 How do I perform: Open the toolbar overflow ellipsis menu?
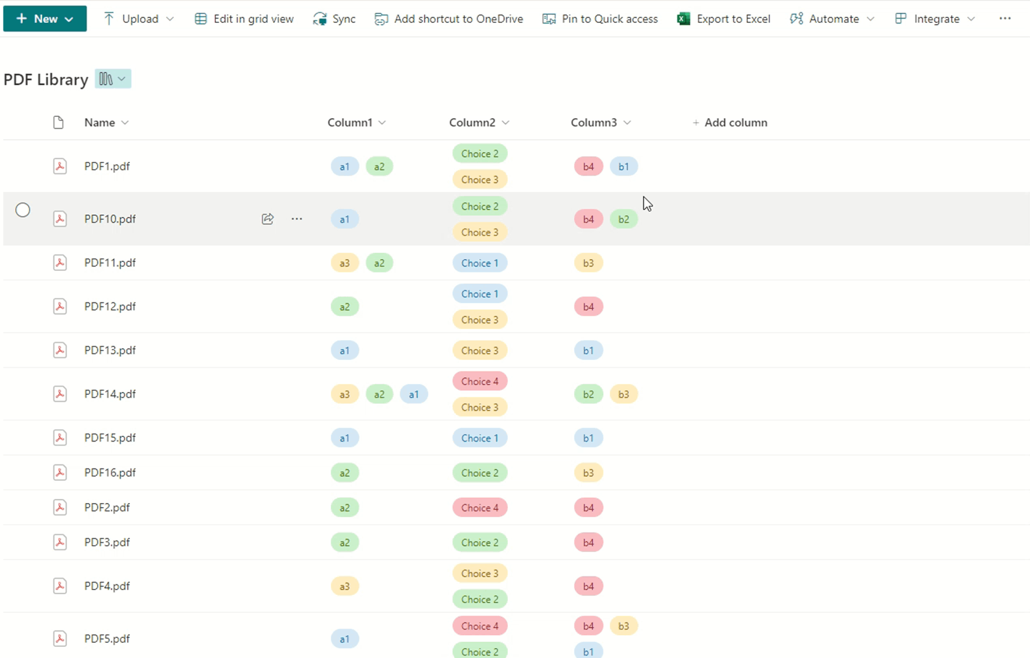click(1005, 19)
